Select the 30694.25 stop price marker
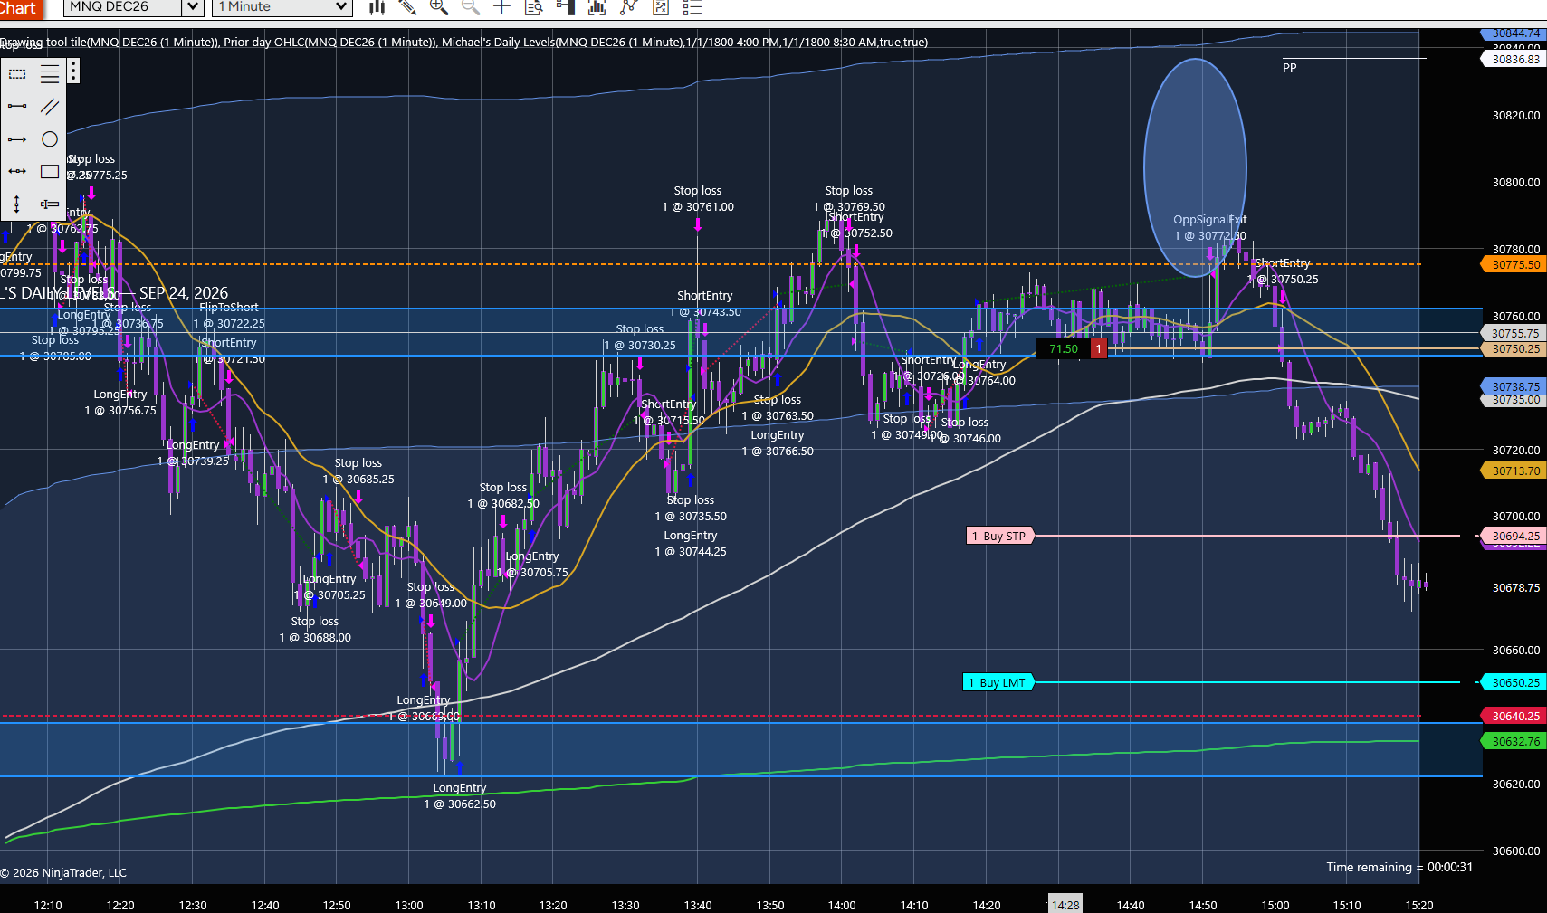 [1514, 536]
